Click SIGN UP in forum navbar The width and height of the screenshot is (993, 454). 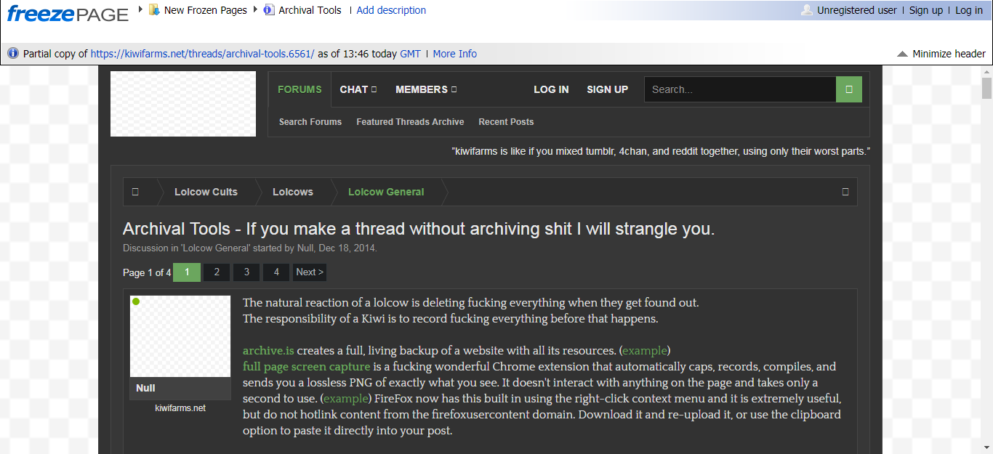tap(607, 89)
